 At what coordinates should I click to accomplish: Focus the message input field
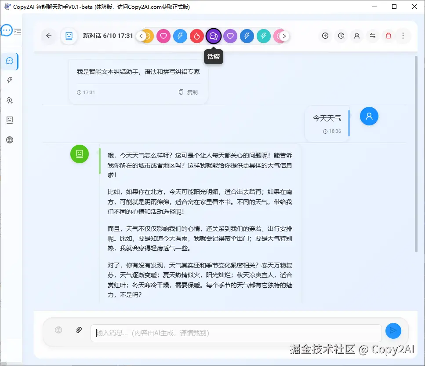pyautogui.click(x=236, y=333)
